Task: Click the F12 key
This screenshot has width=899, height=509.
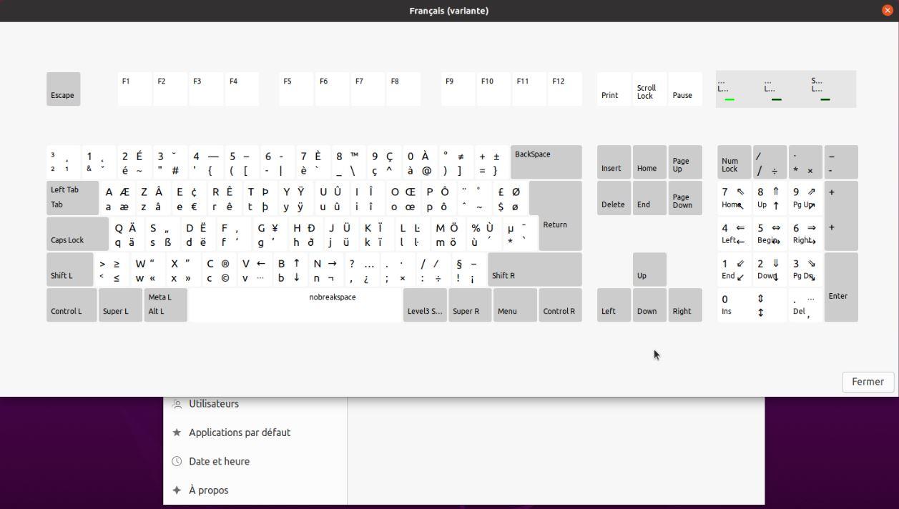Action: point(565,89)
